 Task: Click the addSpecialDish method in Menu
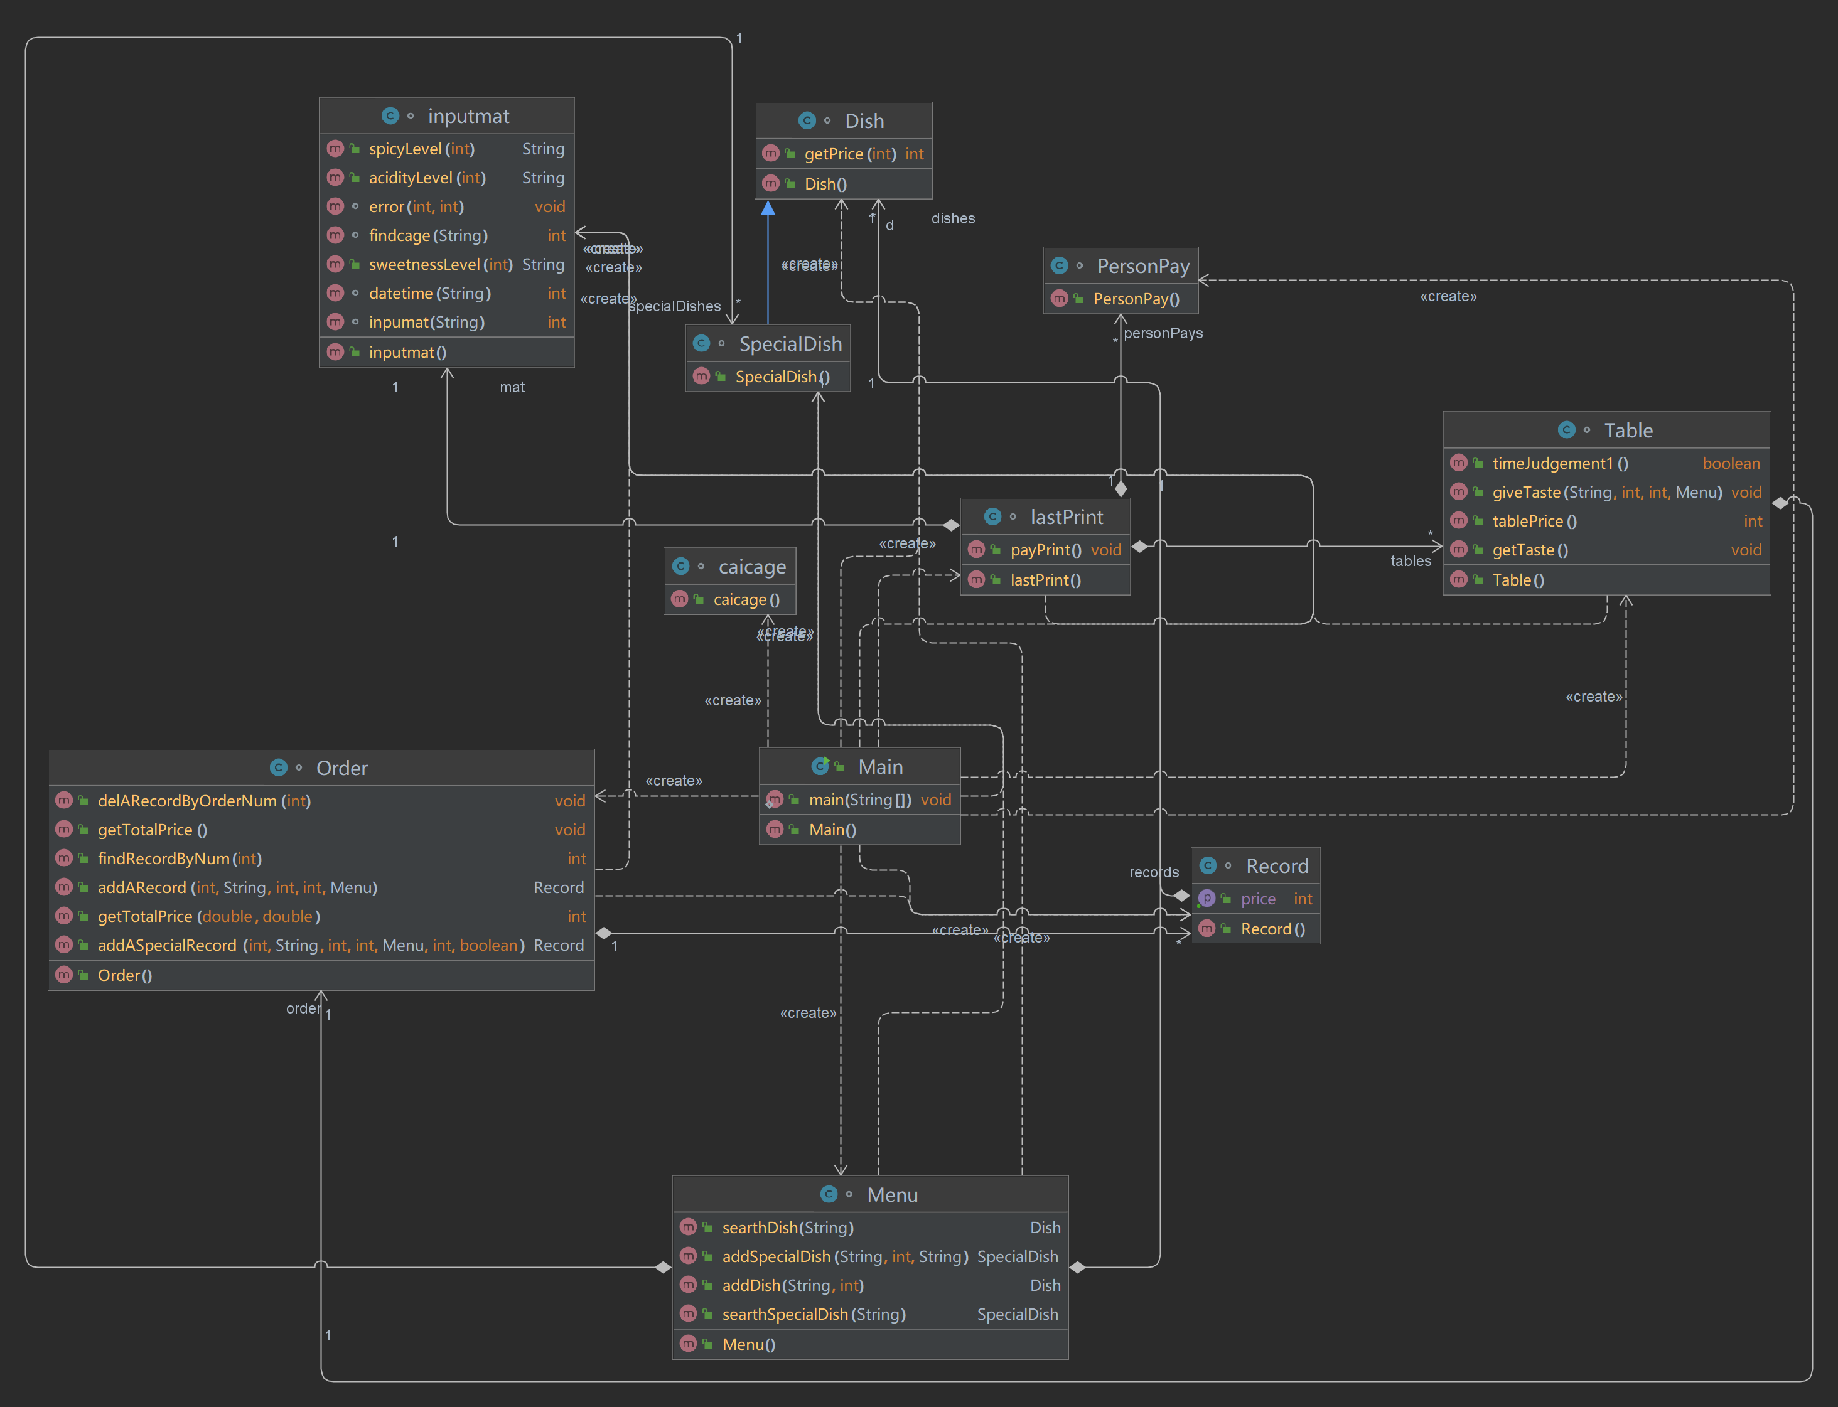pyautogui.click(x=844, y=1256)
